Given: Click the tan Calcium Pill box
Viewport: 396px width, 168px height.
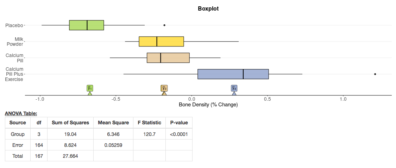Looking at the screenshot, I should coord(168,58).
